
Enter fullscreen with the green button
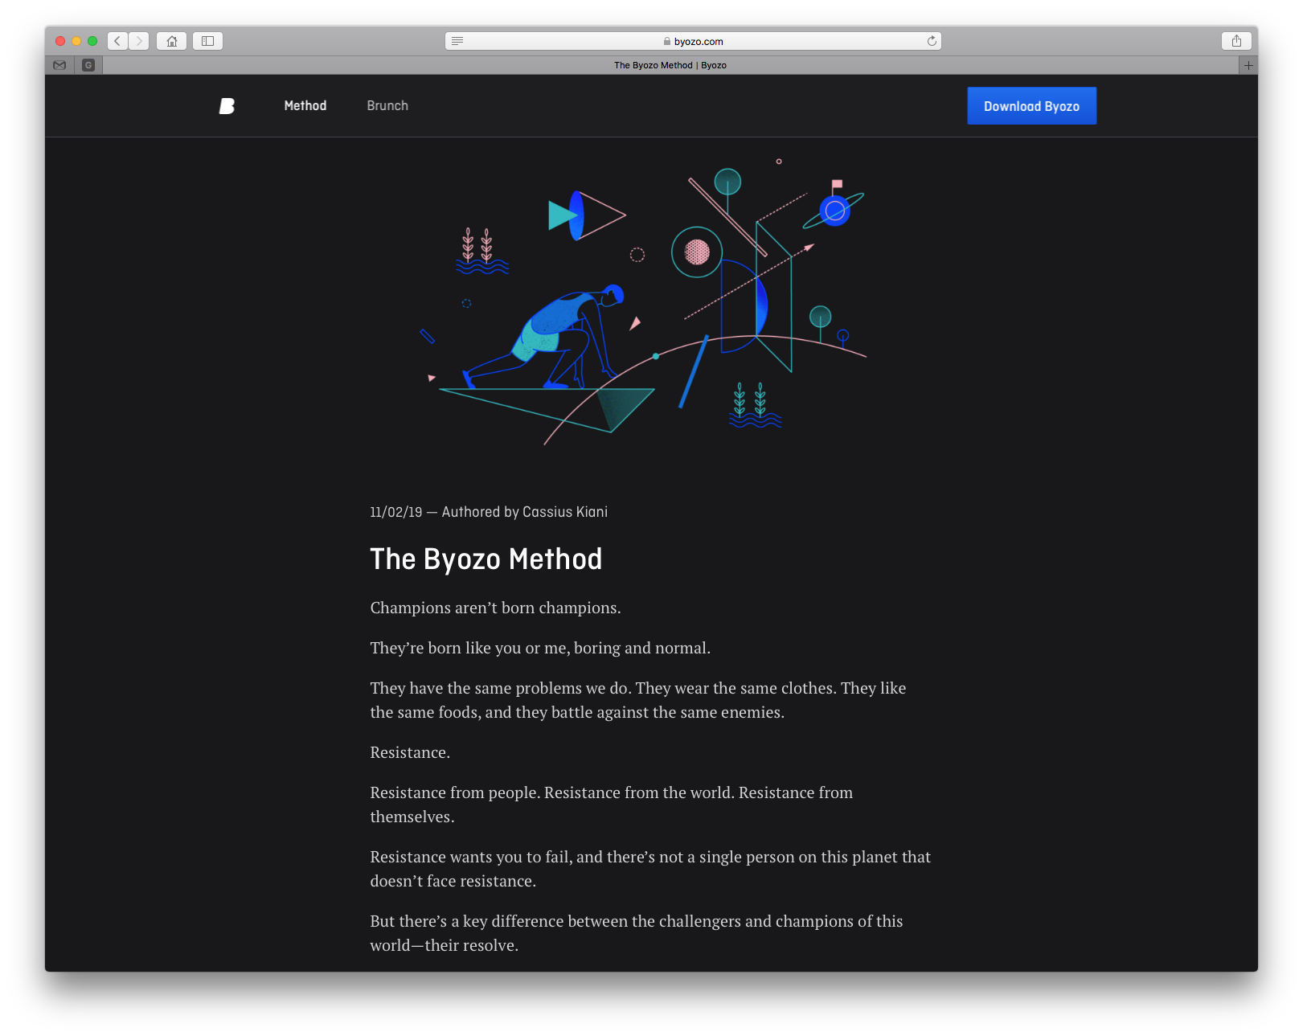click(x=92, y=41)
